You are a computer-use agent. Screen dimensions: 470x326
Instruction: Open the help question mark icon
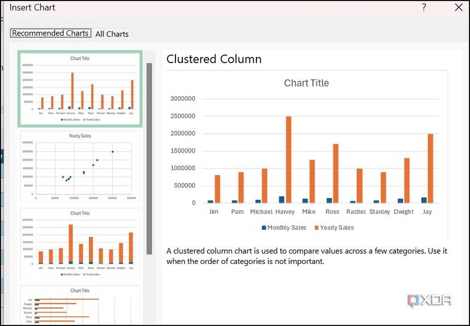(x=424, y=7)
